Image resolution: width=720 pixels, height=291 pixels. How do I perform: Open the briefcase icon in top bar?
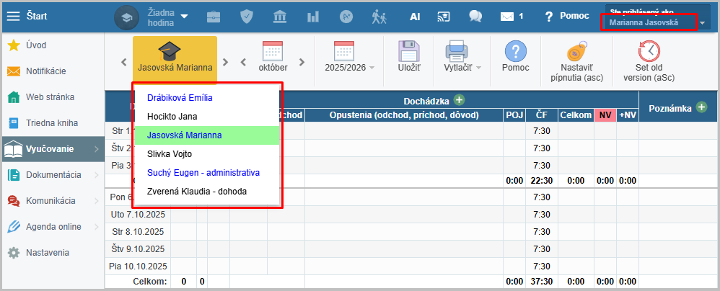click(x=214, y=16)
